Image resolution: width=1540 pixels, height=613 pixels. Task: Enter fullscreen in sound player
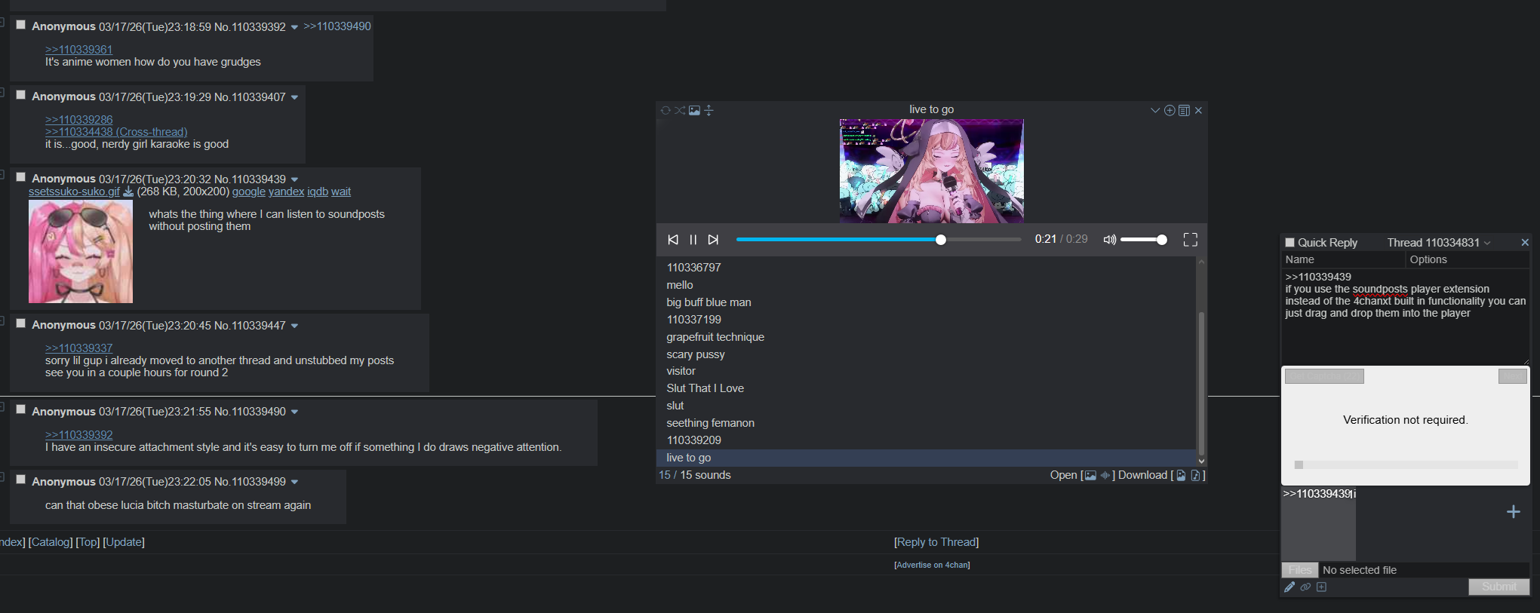(1191, 240)
